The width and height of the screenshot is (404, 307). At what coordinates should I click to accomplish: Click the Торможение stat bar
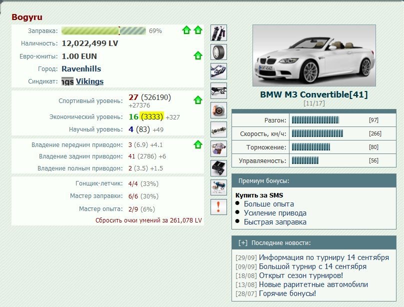310,147
